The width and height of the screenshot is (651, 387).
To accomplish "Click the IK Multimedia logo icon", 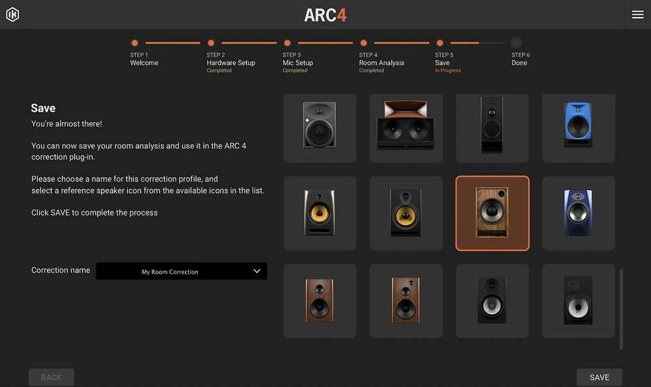I will pyautogui.click(x=12, y=14).
